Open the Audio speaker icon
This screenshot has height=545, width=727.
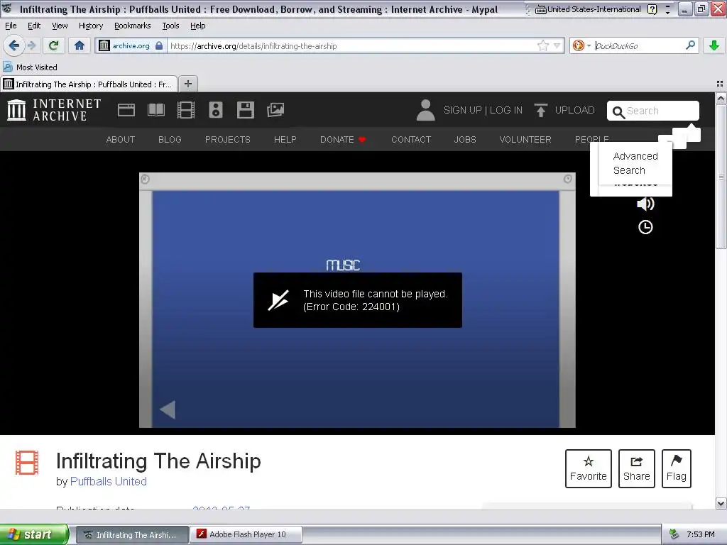(216, 110)
